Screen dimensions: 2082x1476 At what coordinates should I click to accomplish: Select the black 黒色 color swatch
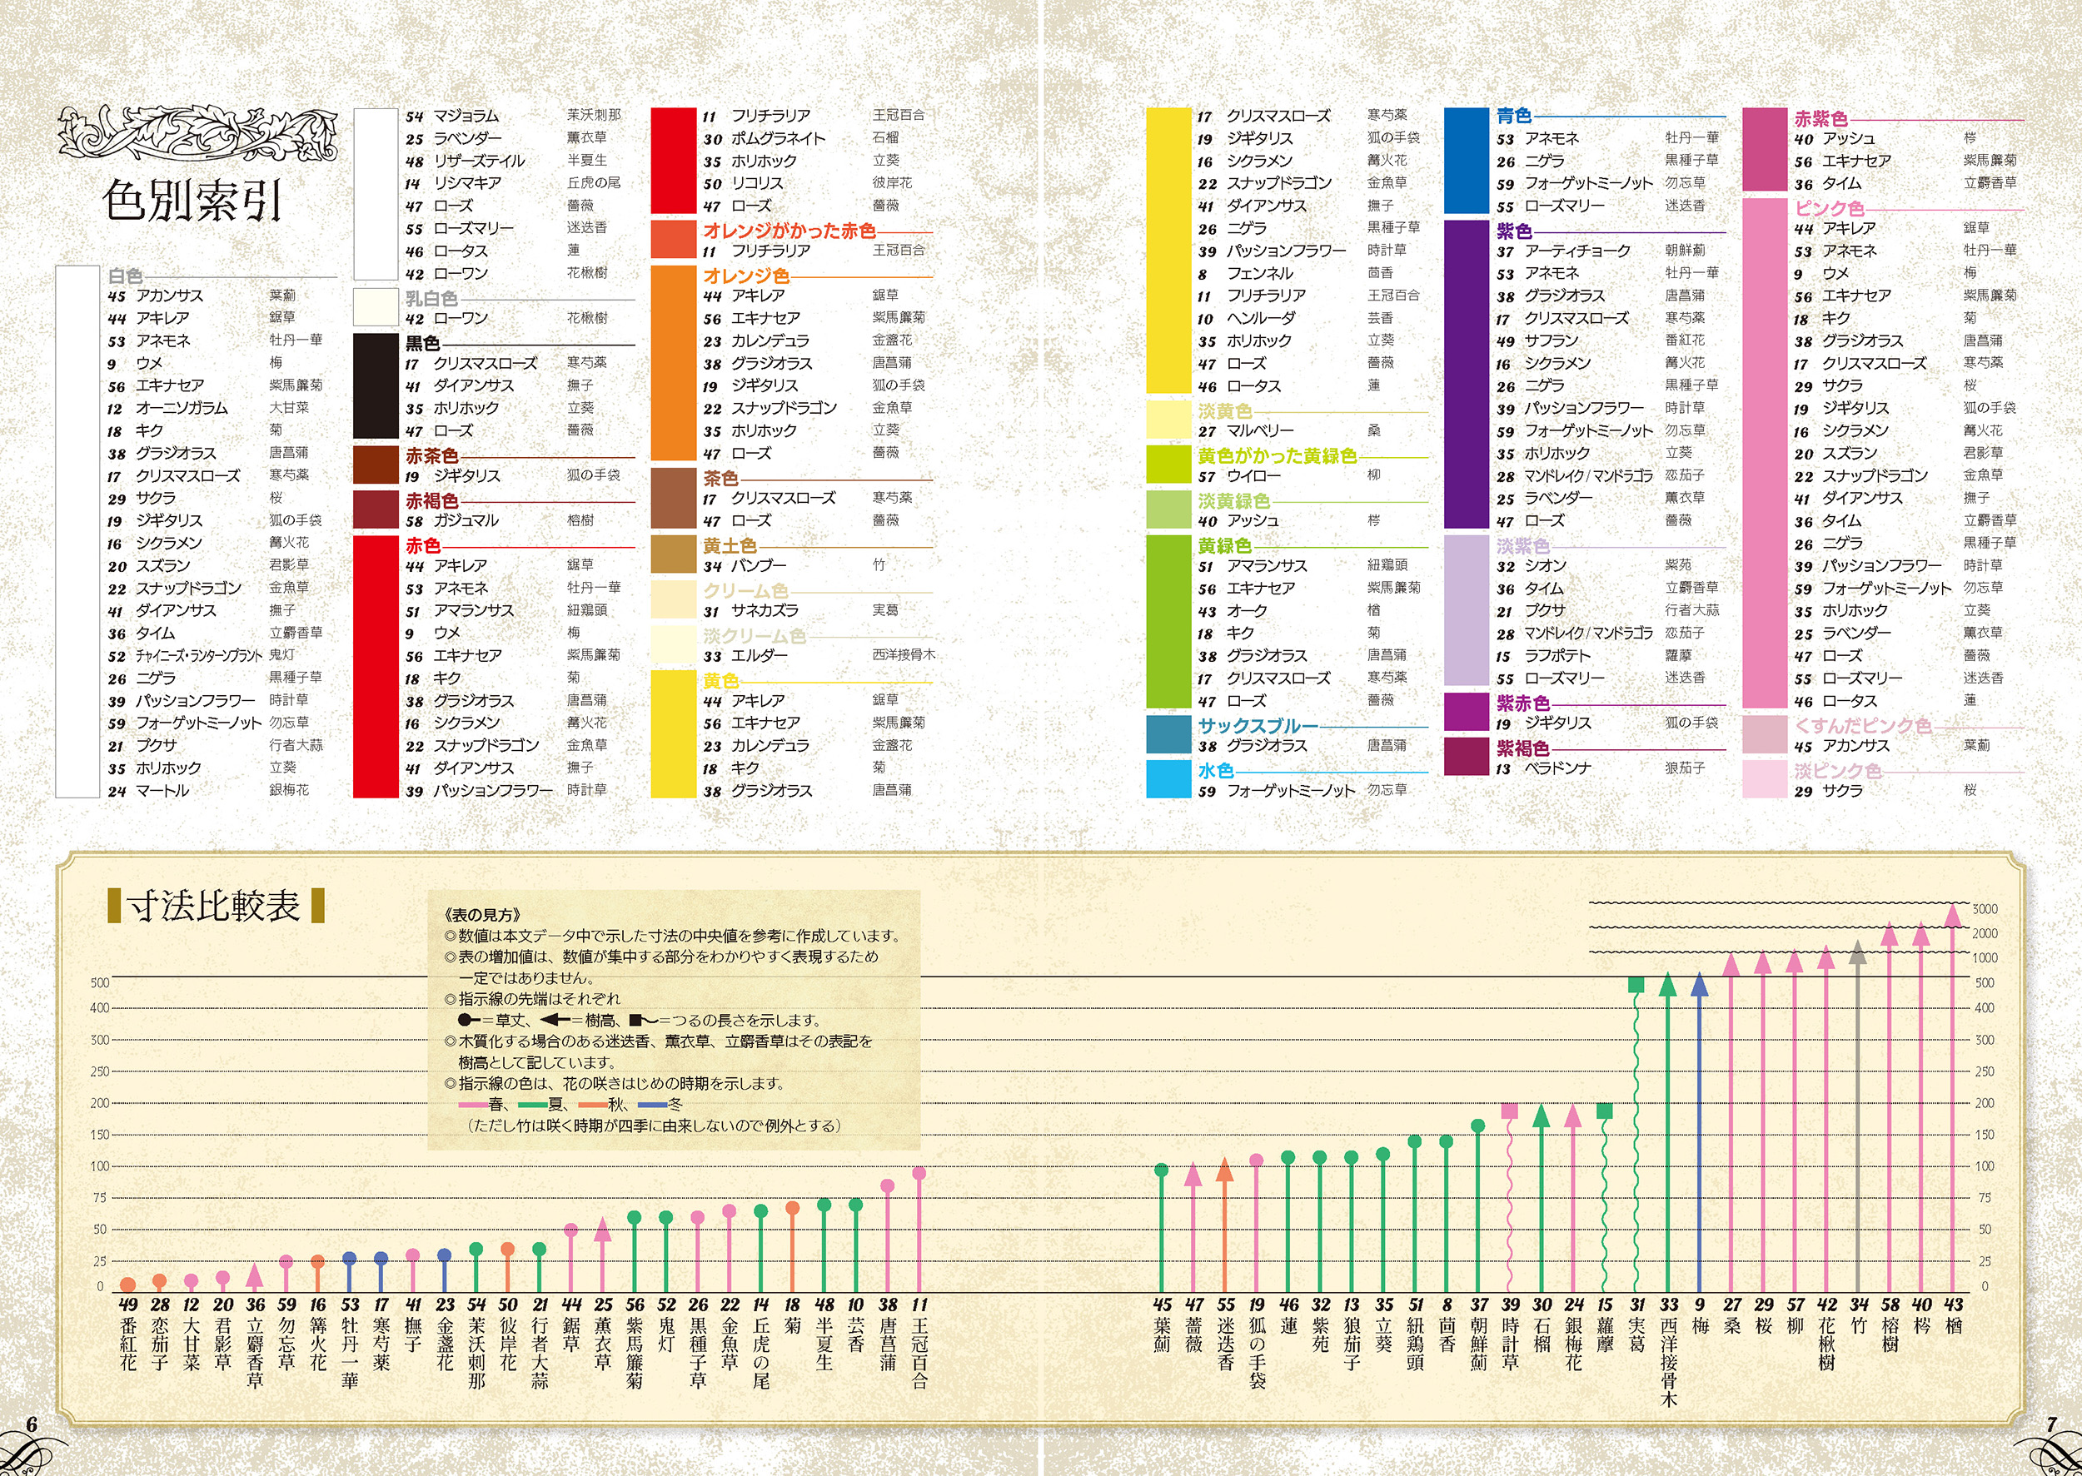click(x=376, y=385)
